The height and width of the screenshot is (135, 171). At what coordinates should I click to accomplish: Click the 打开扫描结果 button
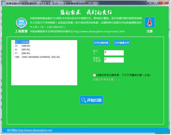tap(101, 43)
